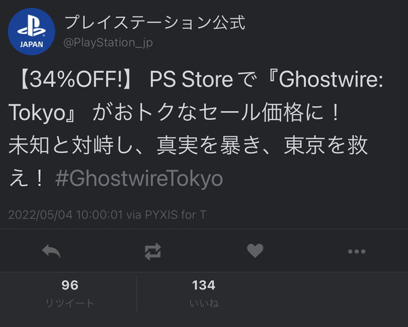408x327 pixels.
Task: Open the PlayStation Japan profile avatar
Action: pyautogui.click(x=31, y=31)
